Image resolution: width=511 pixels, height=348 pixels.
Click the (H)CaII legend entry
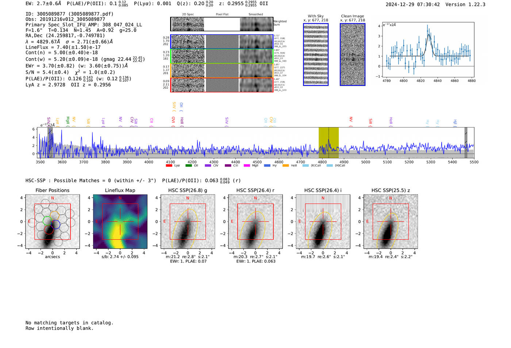(336, 166)
